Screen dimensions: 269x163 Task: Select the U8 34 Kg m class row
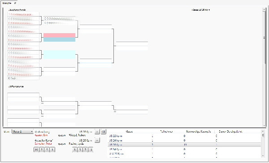(184, 149)
